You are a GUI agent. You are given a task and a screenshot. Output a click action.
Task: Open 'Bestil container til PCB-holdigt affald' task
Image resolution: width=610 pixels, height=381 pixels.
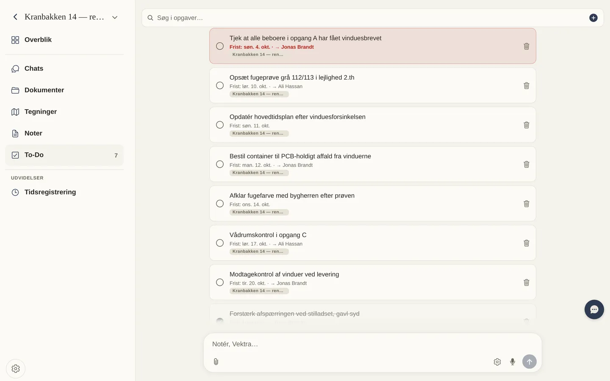coord(300,156)
